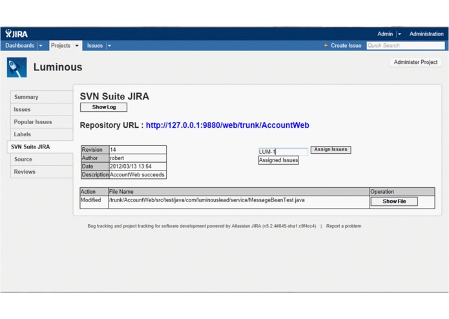Image resolution: width=449 pixels, height=319 pixels.
Task: Select the Issues sidebar tab
Action: 42,110
